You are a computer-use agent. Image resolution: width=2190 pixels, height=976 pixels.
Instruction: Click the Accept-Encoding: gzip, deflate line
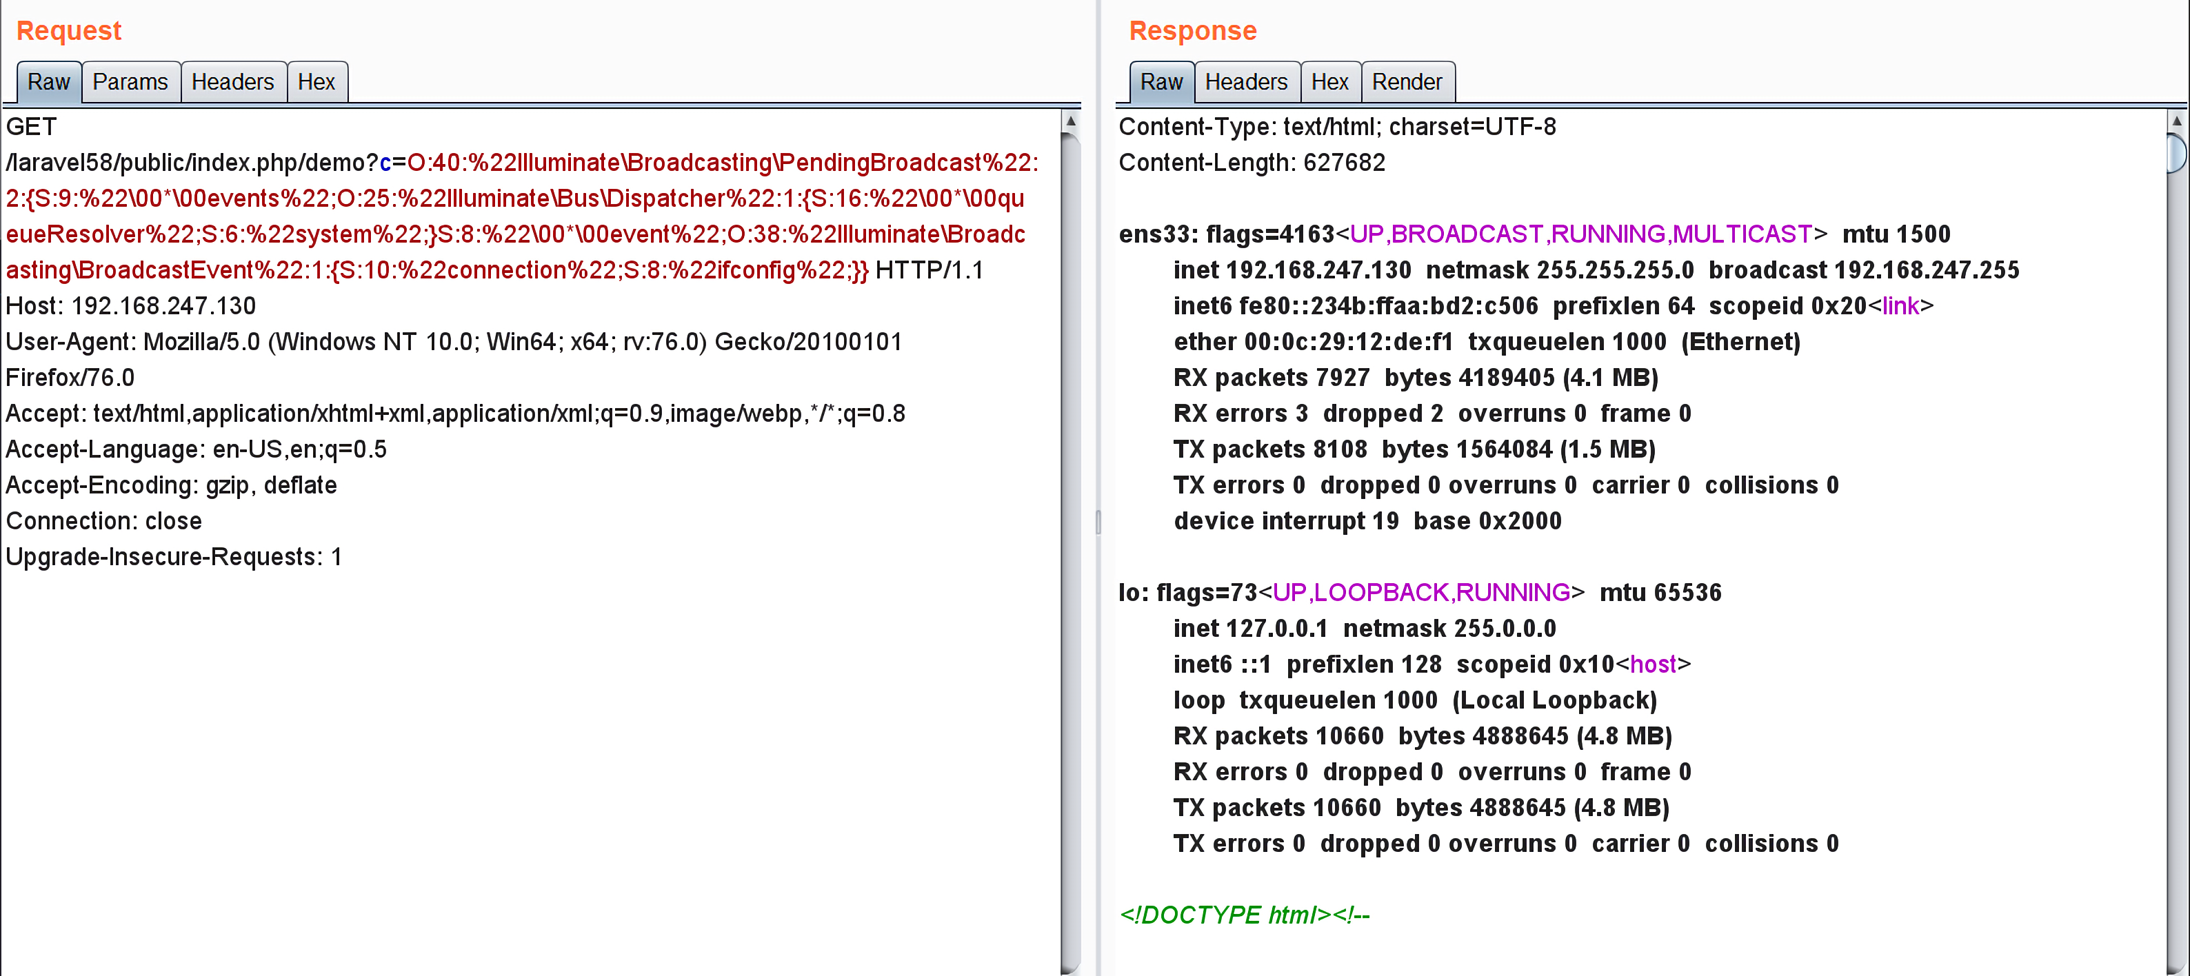pos(172,485)
